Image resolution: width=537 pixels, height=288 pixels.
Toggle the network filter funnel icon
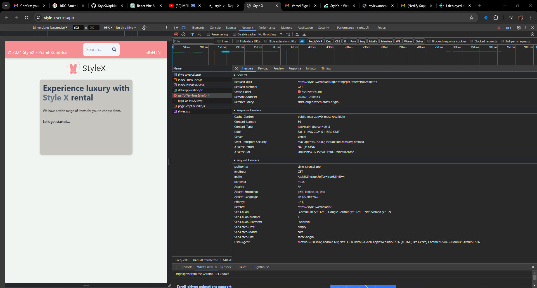click(x=193, y=34)
